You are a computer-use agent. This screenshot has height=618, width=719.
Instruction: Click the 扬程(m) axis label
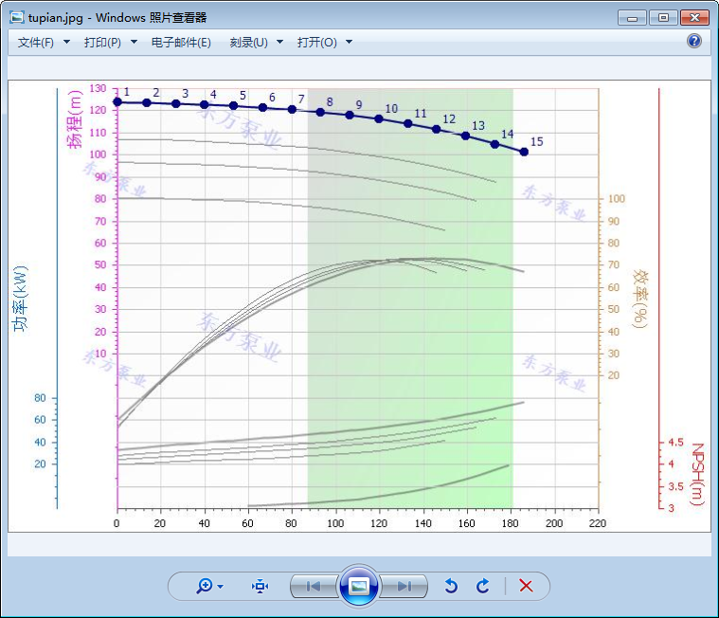point(74,119)
